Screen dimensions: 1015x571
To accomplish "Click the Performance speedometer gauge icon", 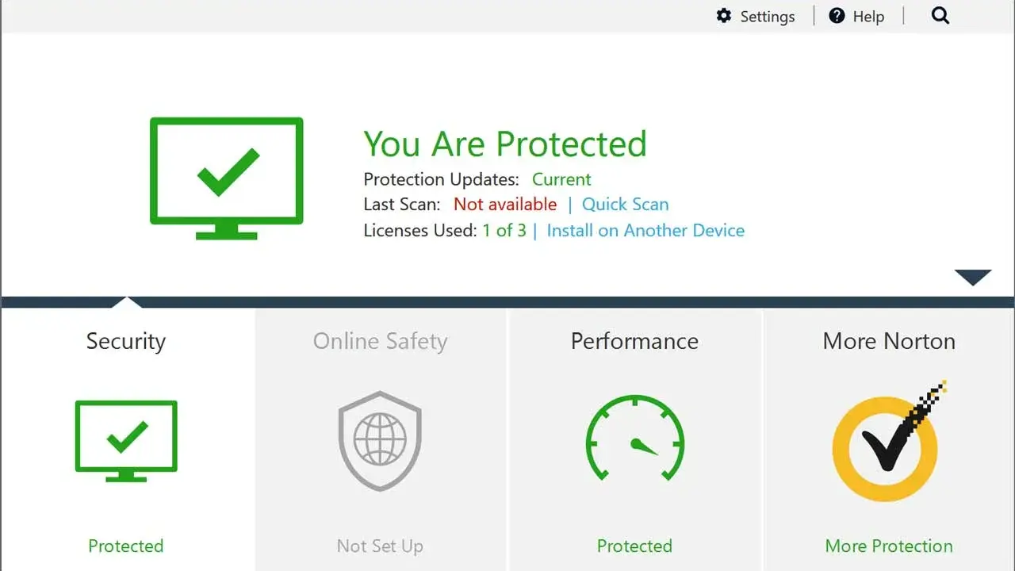I will (634, 439).
